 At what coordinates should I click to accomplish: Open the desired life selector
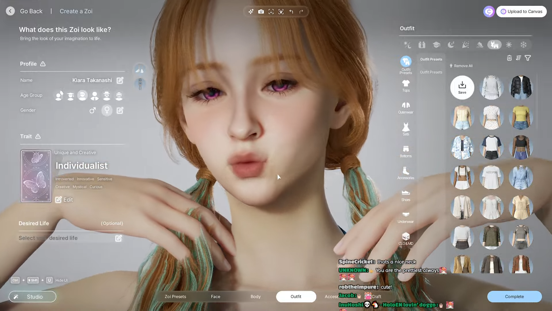click(118, 238)
